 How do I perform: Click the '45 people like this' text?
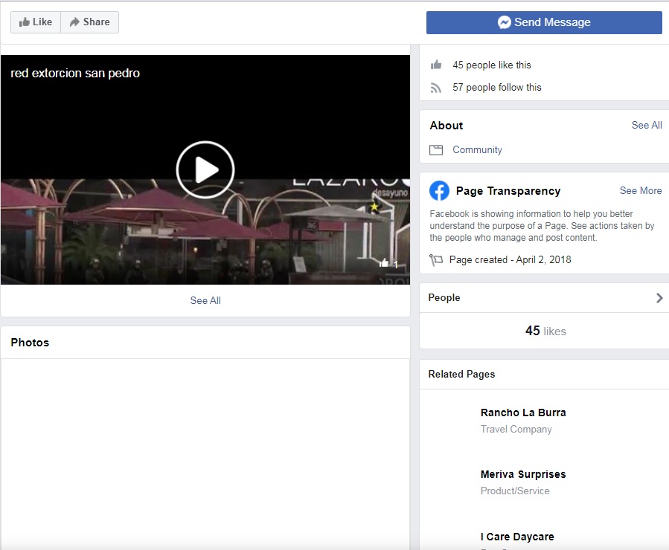(x=492, y=65)
